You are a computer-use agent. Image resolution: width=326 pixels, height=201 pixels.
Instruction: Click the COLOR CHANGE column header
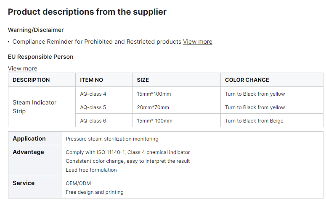pyautogui.click(x=272, y=80)
